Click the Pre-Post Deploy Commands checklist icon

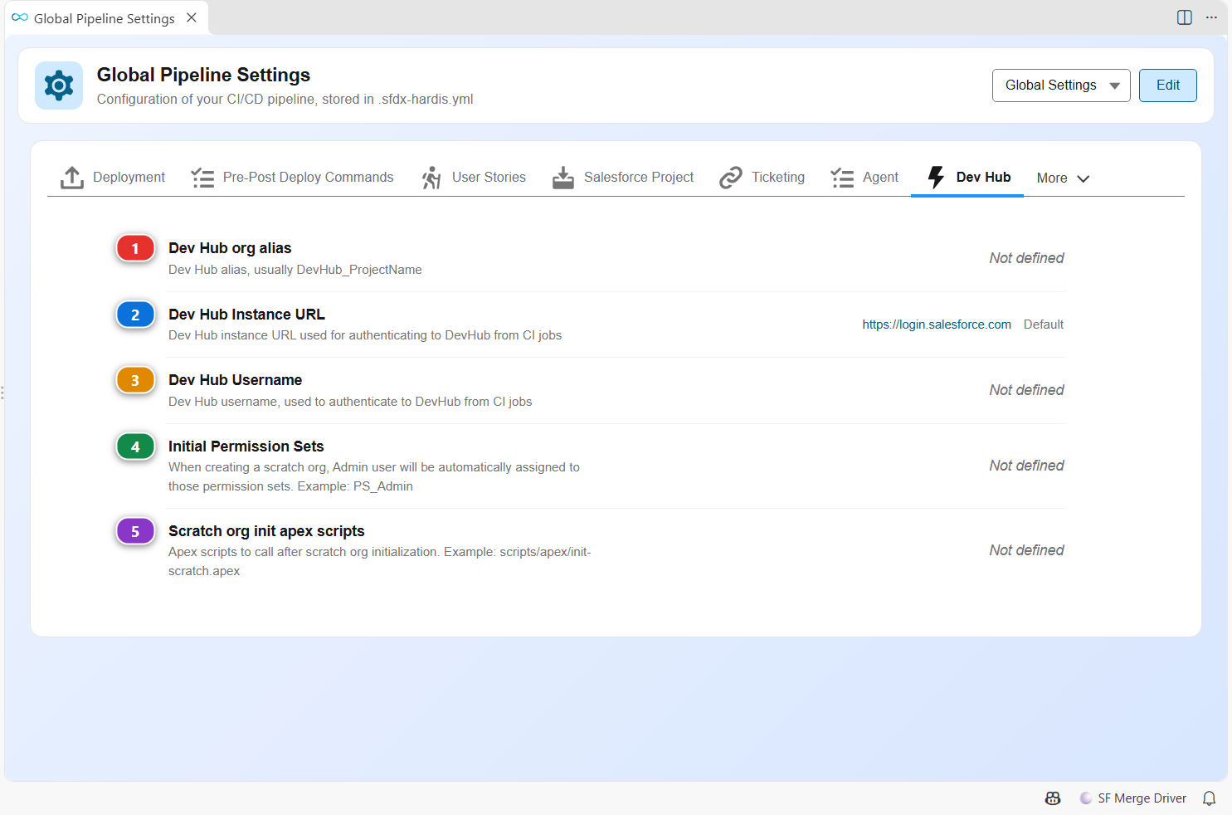202,178
